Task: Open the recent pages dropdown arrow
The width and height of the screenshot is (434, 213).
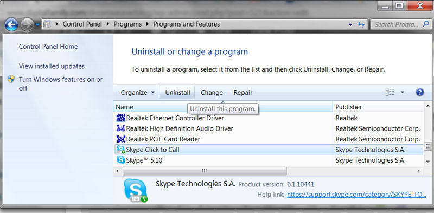Action: tap(37, 25)
